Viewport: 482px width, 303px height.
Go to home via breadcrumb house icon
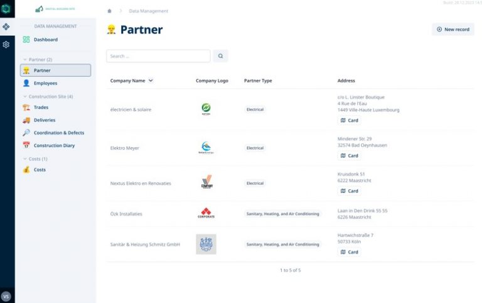(x=109, y=11)
